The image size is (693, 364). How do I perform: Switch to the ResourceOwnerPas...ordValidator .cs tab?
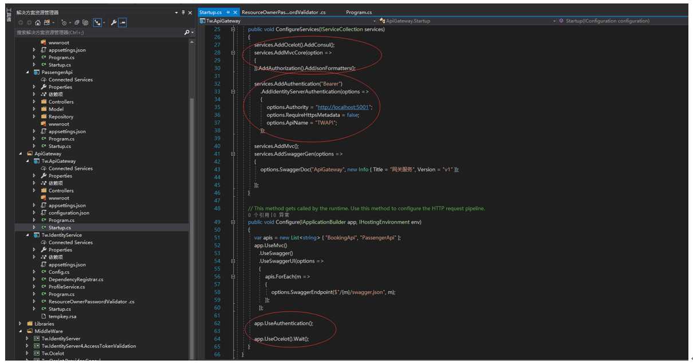point(283,12)
